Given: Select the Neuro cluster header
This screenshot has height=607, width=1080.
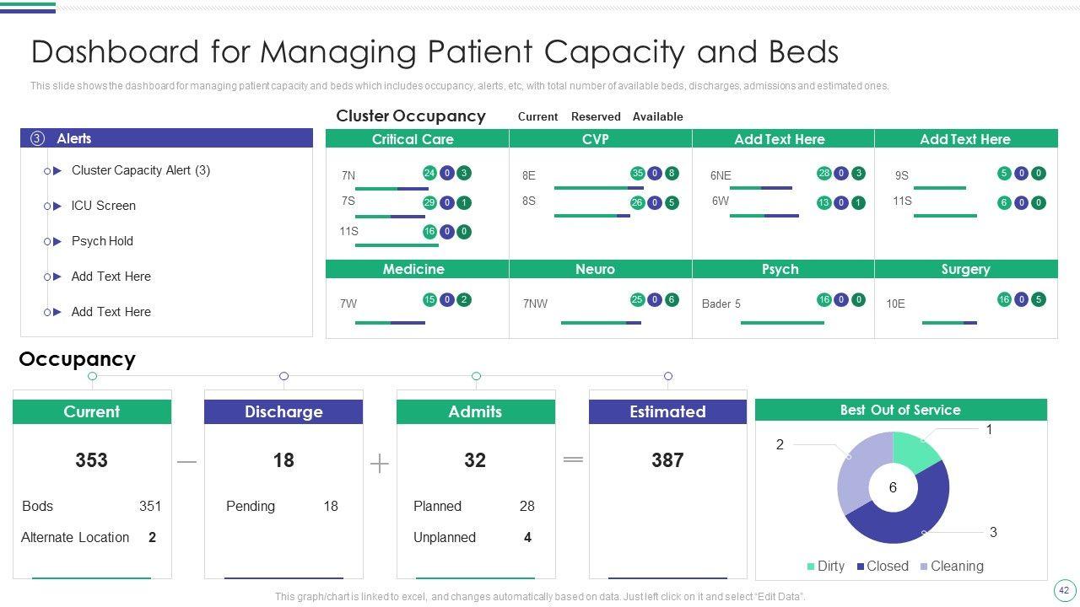Looking at the screenshot, I should [595, 269].
